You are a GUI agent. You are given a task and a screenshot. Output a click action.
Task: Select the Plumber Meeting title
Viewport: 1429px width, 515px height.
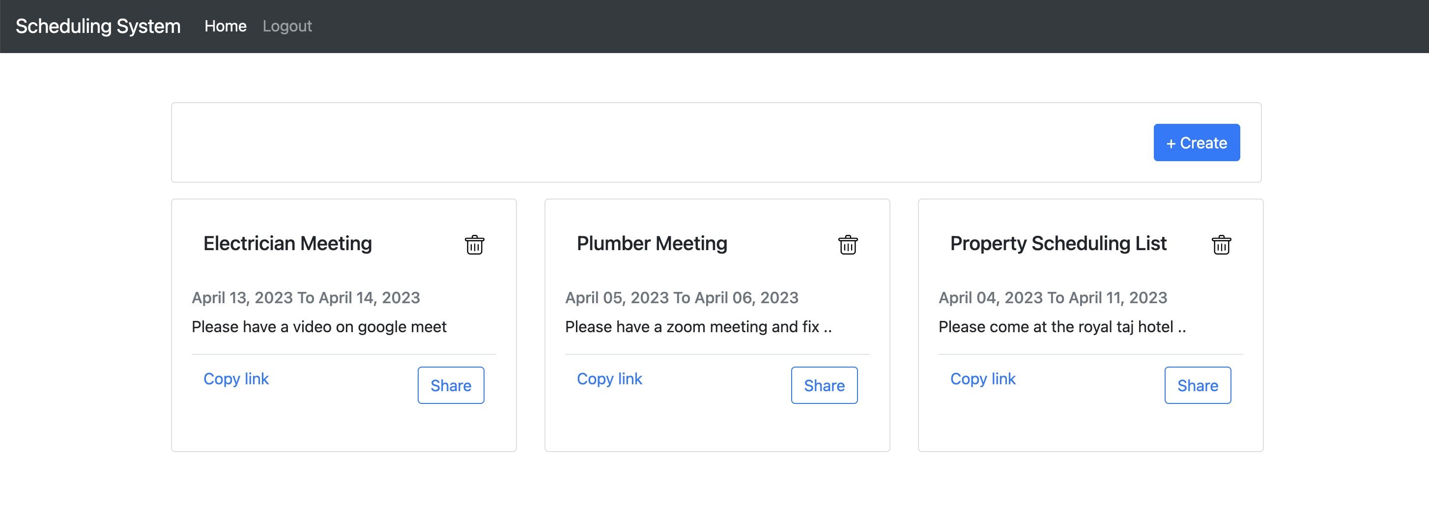click(652, 244)
